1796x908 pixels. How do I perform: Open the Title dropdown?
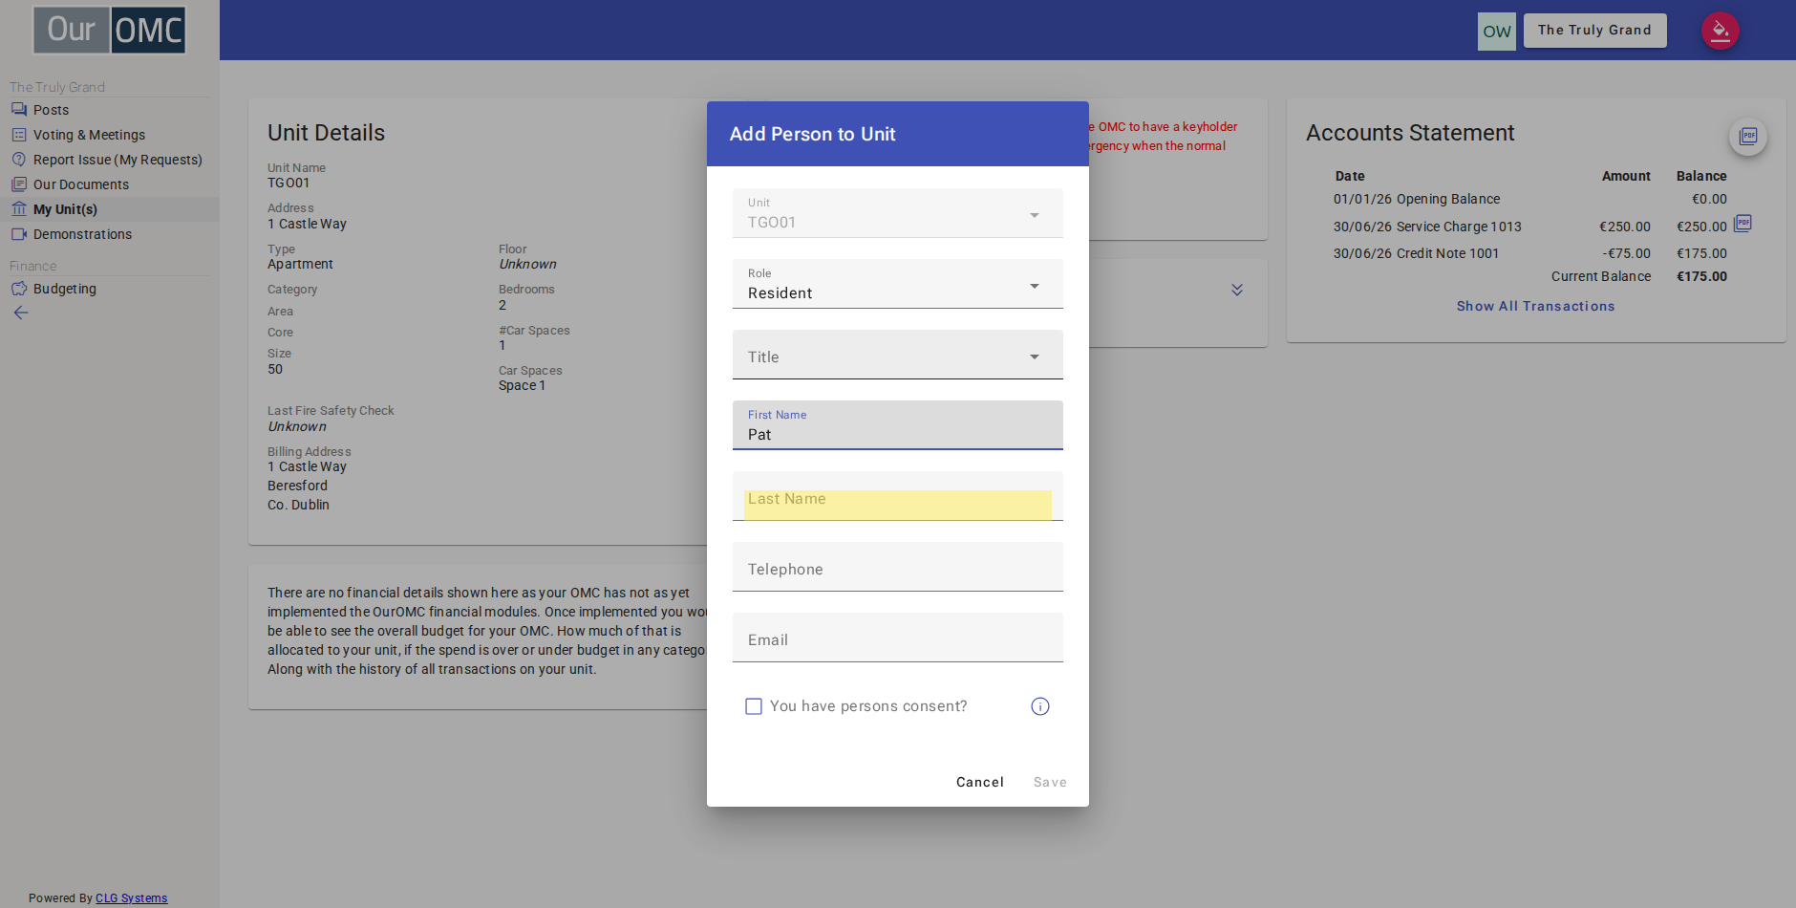pos(898,355)
